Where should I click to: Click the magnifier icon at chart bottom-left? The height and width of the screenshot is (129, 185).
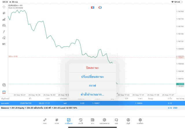(4, 85)
